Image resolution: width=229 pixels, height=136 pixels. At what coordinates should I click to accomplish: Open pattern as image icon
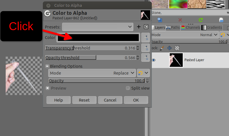[x=221, y=20]
